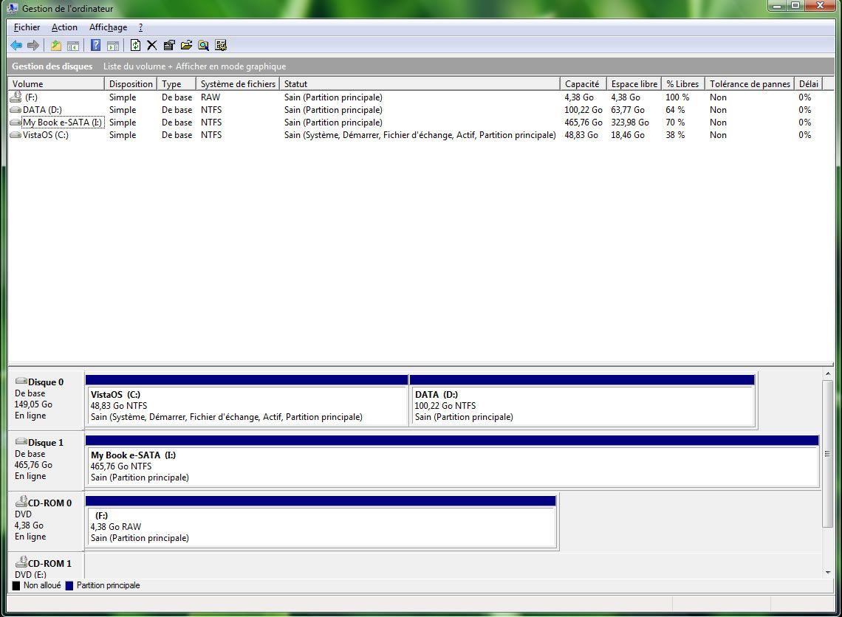The image size is (842, 617).
Task: Click the Disque 1 drive icon
Action: pyautogui.click(x=21, y=441)
